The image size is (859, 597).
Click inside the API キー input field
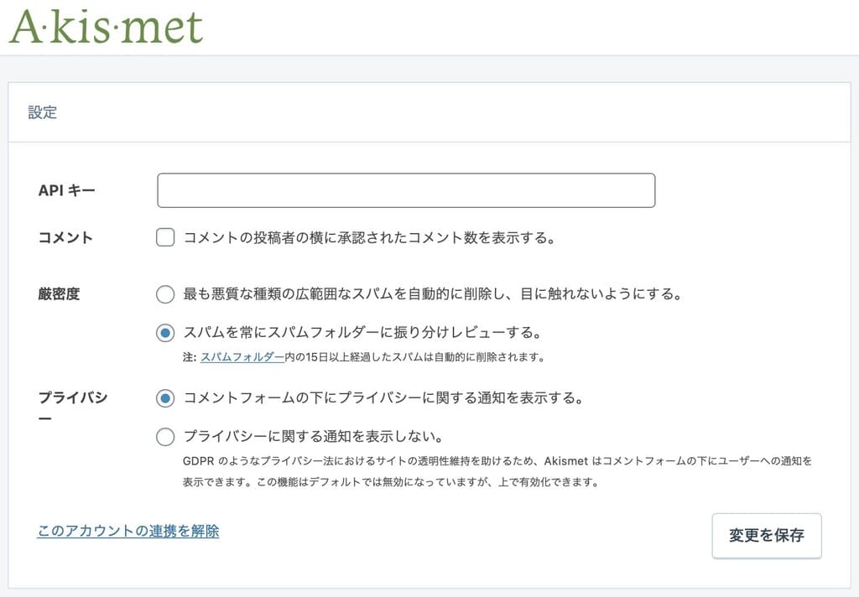pyautogui.click(x=405, y=189)
